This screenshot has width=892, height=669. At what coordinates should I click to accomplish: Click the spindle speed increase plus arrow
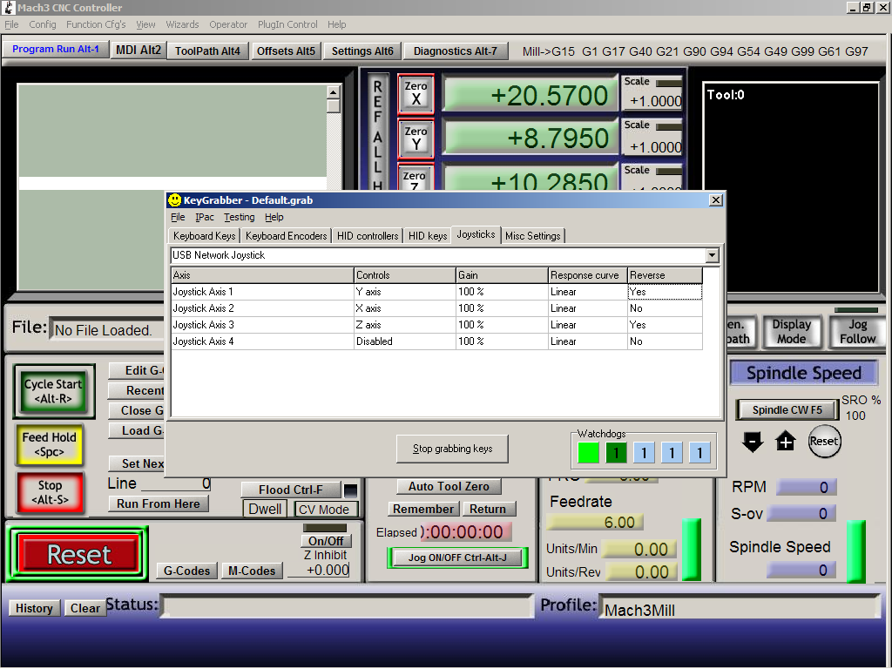(x=786, y=441)
